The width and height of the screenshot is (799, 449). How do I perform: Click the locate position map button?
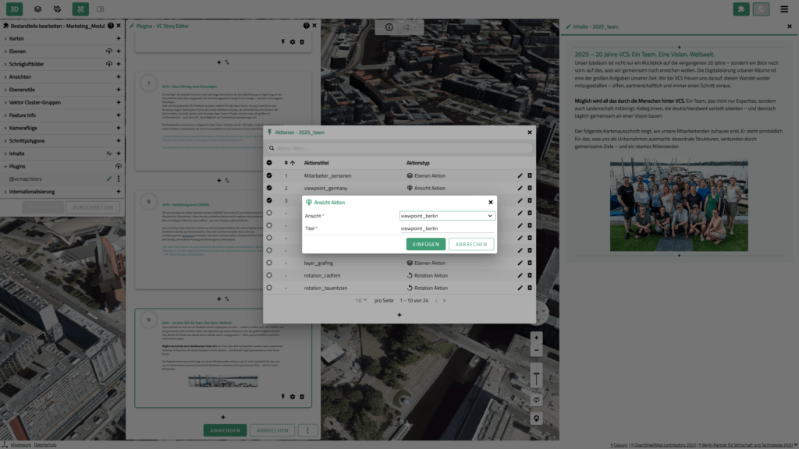536,419
